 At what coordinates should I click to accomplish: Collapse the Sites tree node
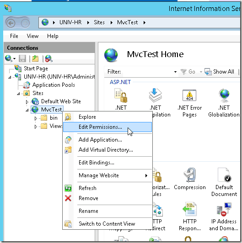pos(18,94)
